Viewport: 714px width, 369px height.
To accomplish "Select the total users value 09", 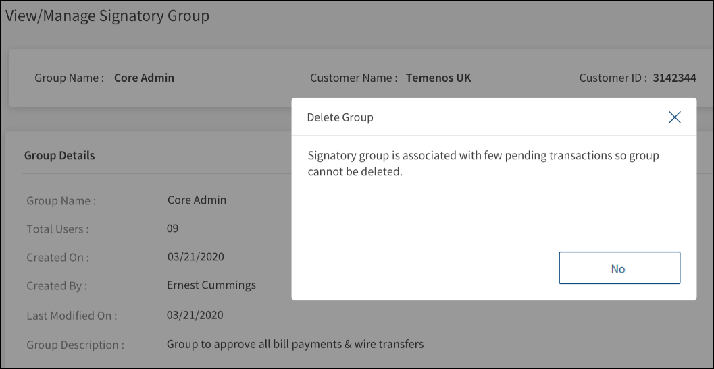I will coord(172,229).
